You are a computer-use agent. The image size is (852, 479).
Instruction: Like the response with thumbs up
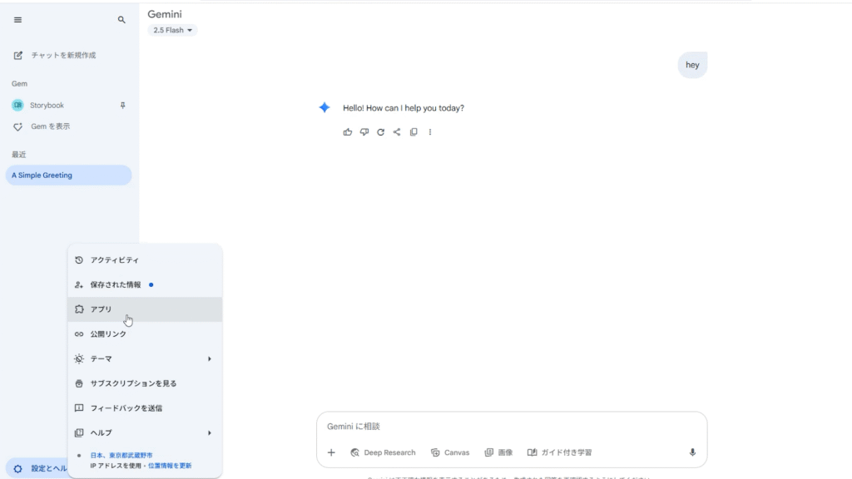[x=348, y=132]
